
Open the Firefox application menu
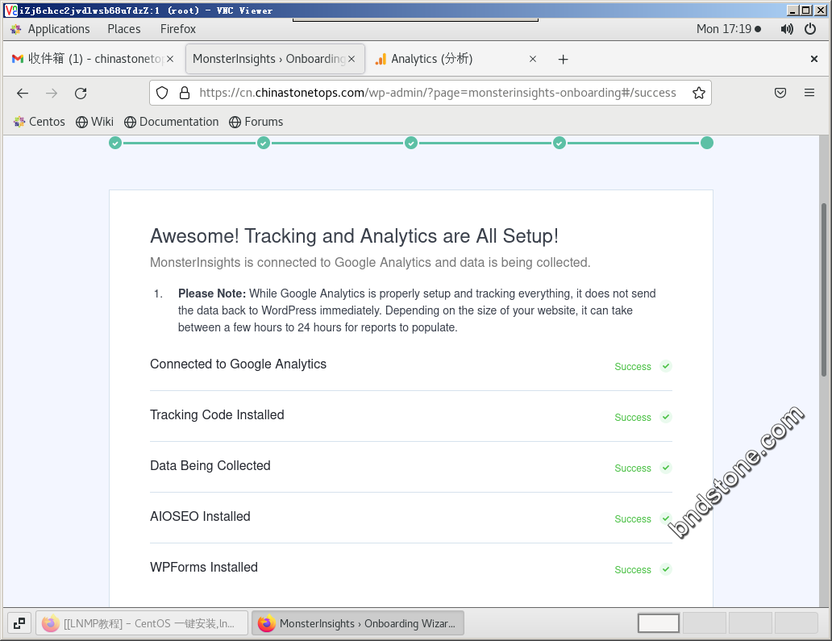coord(177,29)
